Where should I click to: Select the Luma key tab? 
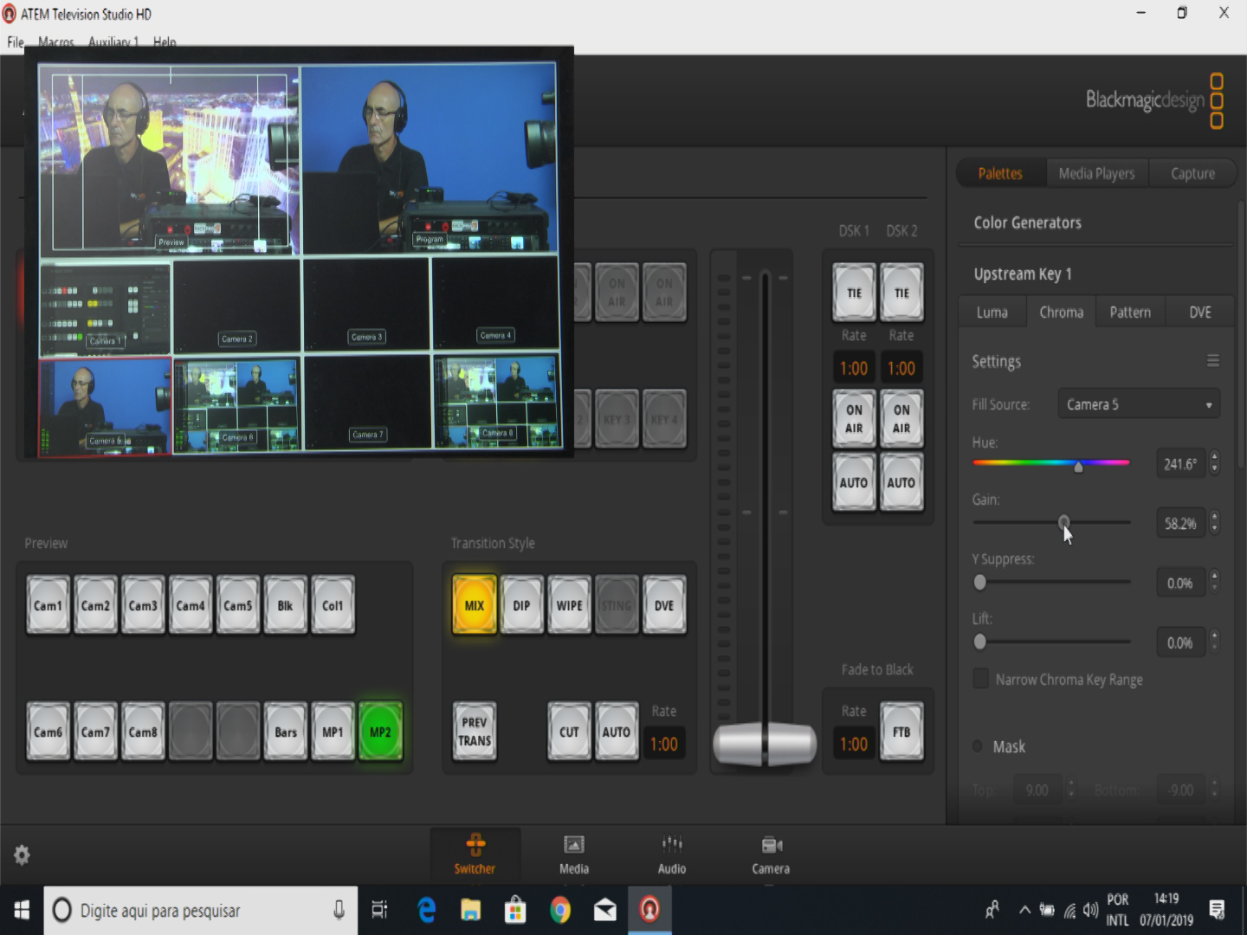(x=992, y=312)
